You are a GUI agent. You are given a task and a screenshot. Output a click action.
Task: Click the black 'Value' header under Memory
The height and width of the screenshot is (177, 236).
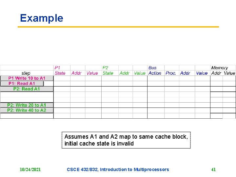(229, 73)
